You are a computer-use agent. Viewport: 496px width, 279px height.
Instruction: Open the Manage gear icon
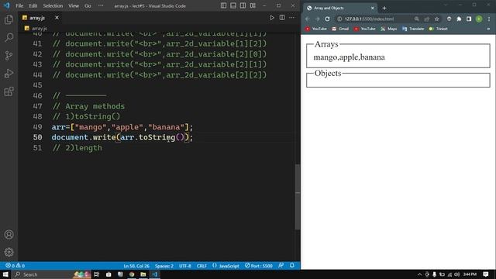coord(9,252)
